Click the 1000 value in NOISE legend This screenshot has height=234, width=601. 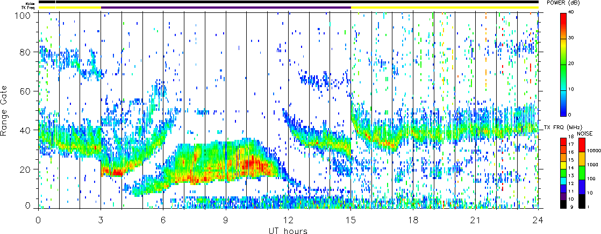point(591,165)
